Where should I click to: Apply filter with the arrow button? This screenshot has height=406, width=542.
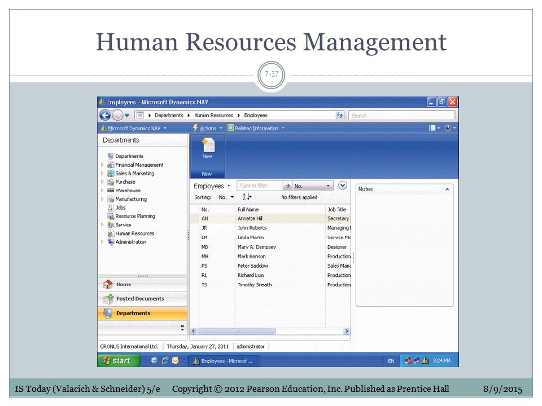click(287, 186)
